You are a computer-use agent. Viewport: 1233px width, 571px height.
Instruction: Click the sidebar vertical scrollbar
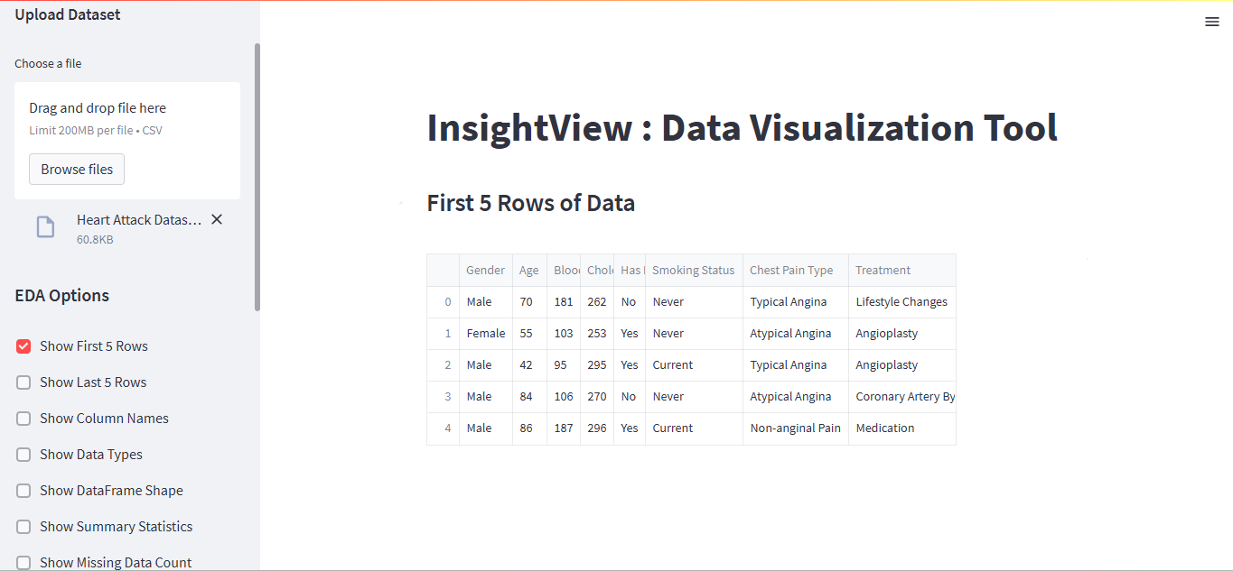point(257,177)
